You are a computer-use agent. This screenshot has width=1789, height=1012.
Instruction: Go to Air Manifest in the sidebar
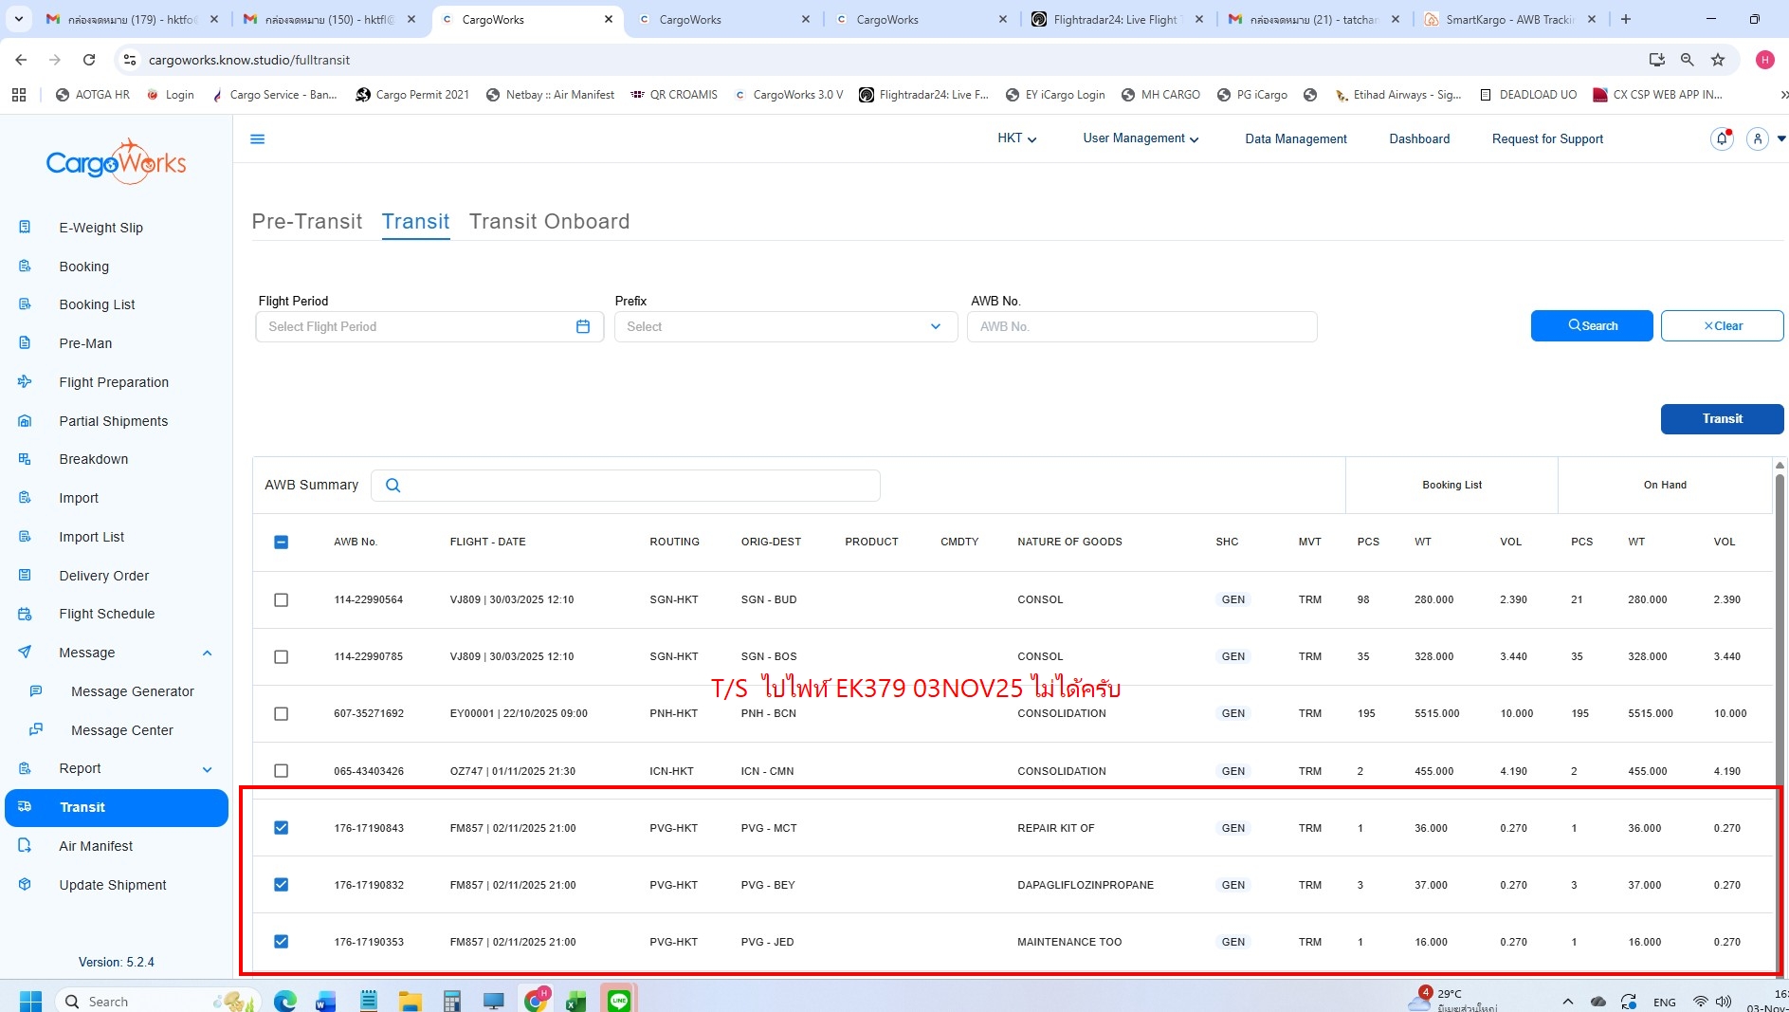pyautogui.click(x=96, y=846)
